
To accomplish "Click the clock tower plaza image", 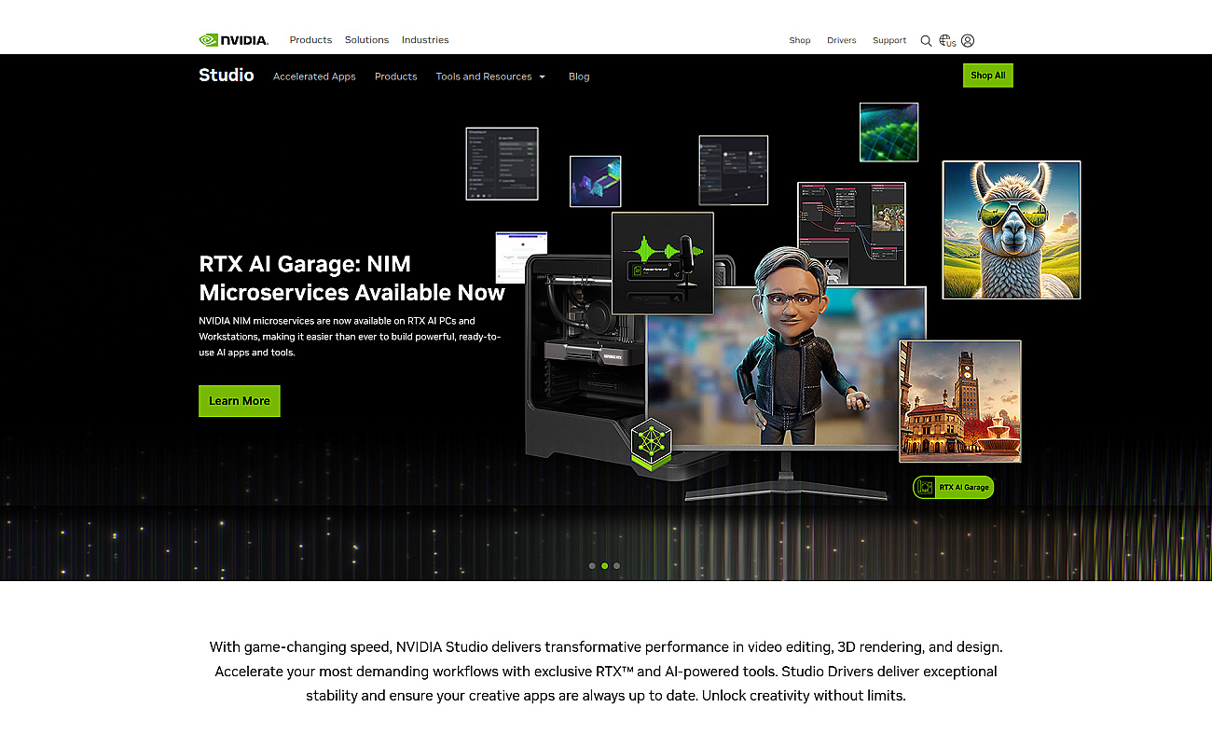I will [x=959, y=401].
